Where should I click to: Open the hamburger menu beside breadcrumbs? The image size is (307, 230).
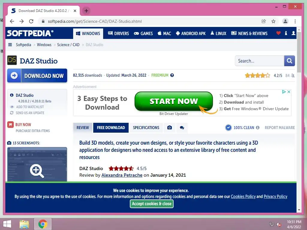point(10,45)
